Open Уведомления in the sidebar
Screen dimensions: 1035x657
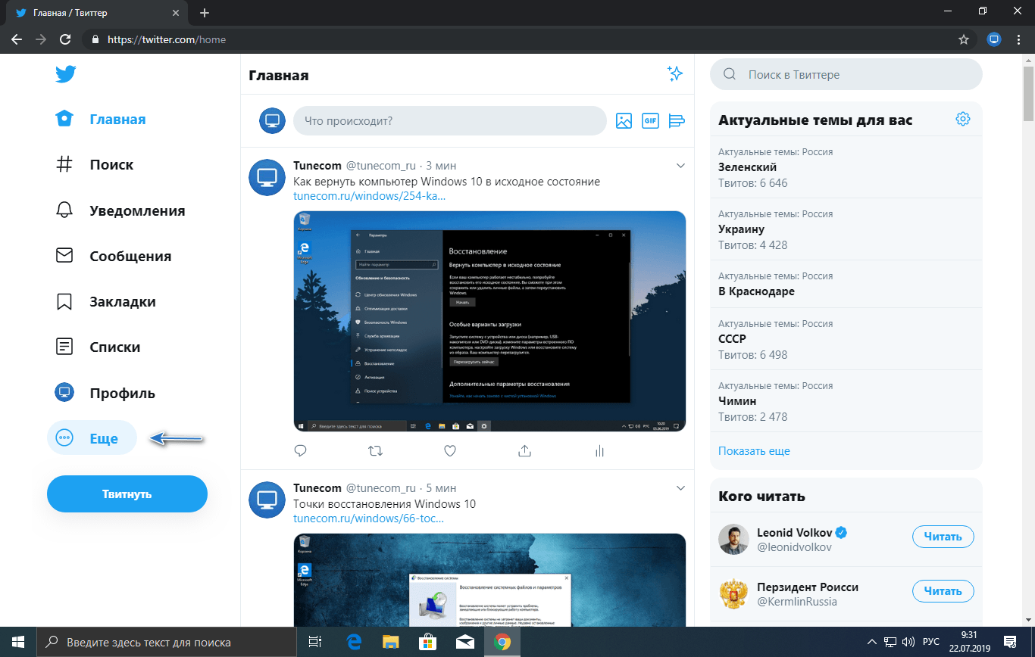pos(136,210)
